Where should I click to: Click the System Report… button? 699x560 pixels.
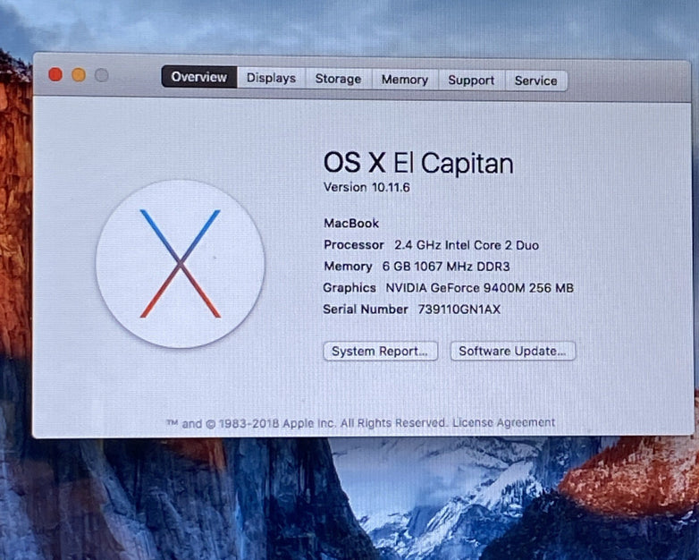click(380, 352)
